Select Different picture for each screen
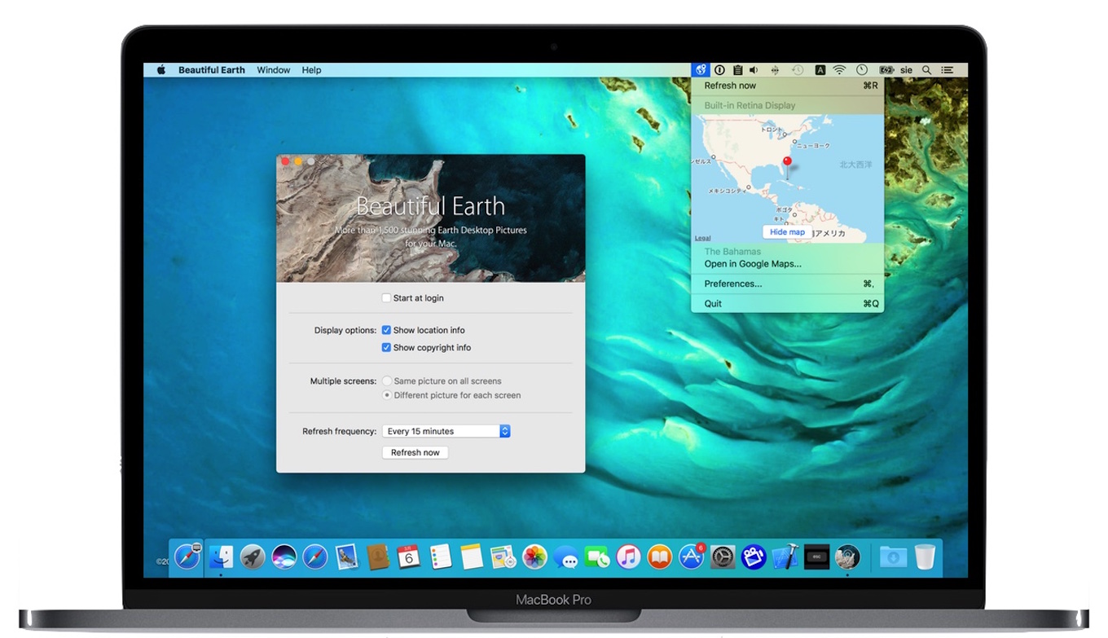The width and height of the screenshot is (1108, 638). (387, 395)
